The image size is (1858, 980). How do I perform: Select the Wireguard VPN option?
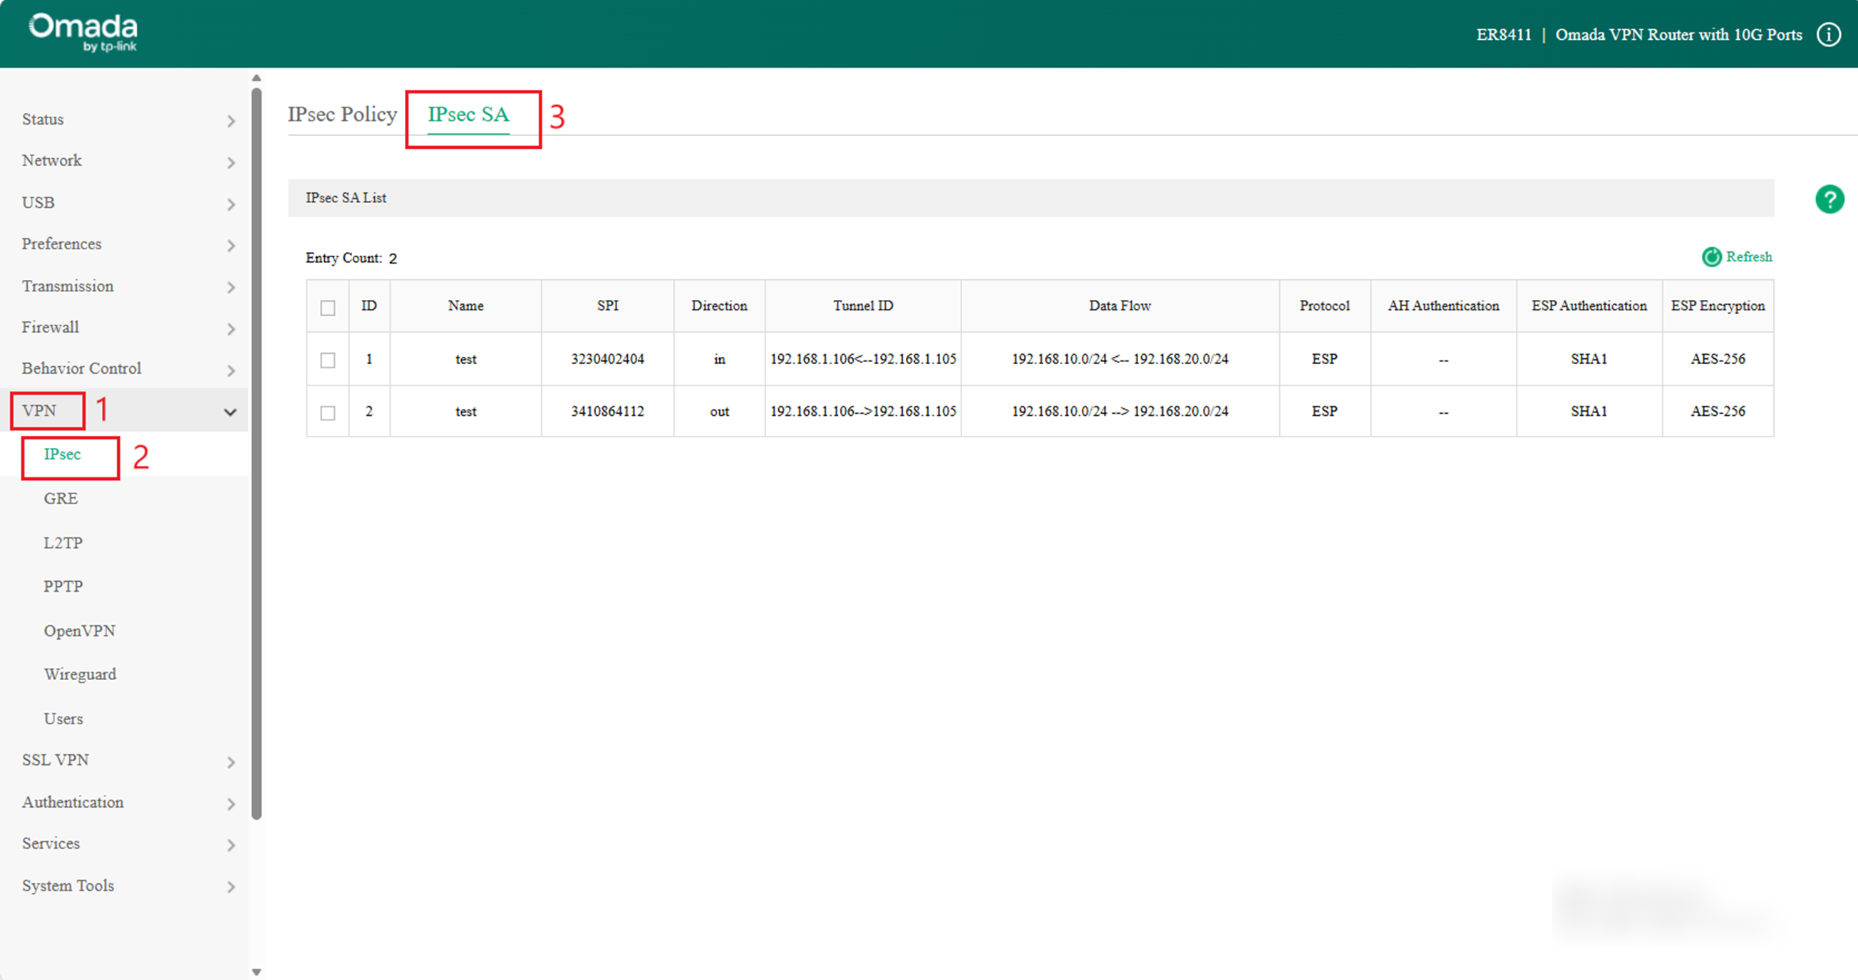coord(79,674)
